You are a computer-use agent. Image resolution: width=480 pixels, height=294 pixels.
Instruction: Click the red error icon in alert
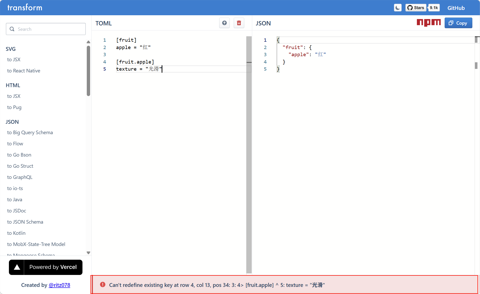pos(103,285)
